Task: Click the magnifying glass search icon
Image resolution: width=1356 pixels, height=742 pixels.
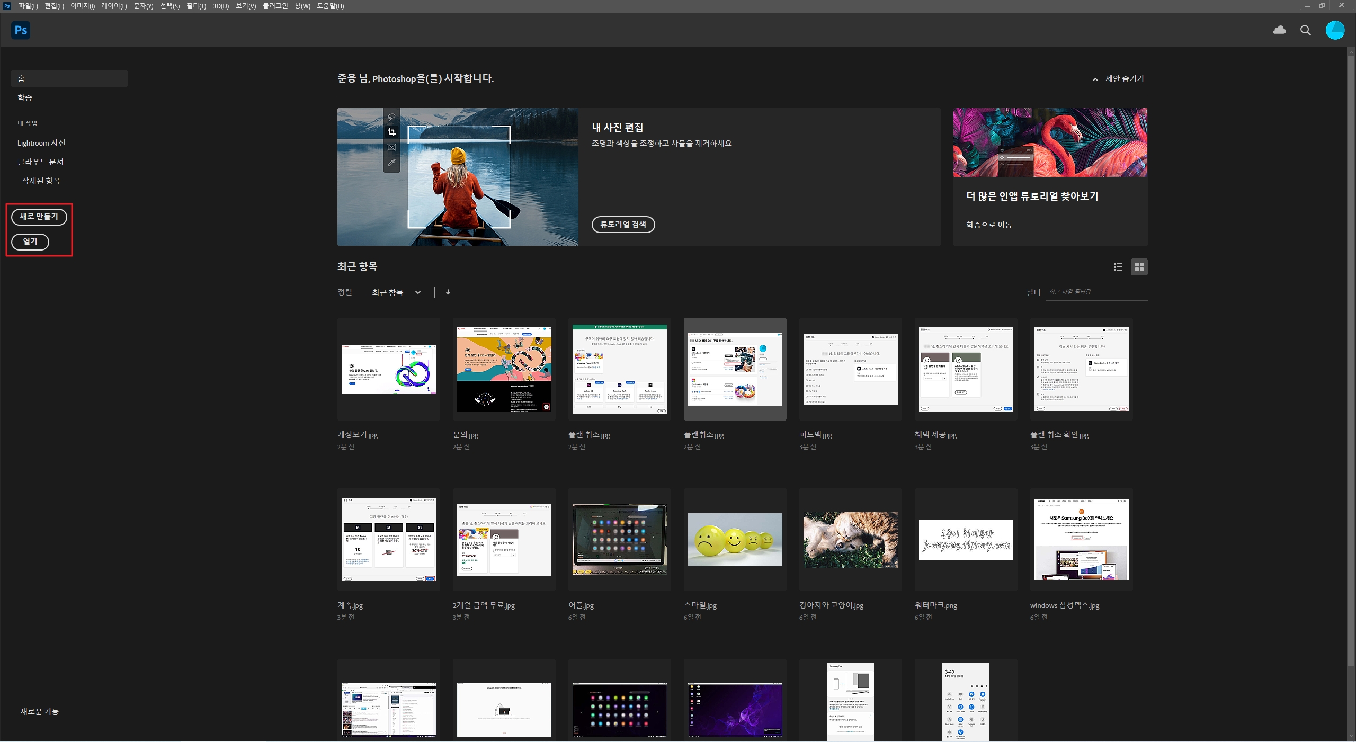Action: tap(1306, 31)
